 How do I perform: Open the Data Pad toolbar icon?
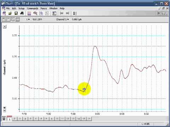tap(54, 13)
